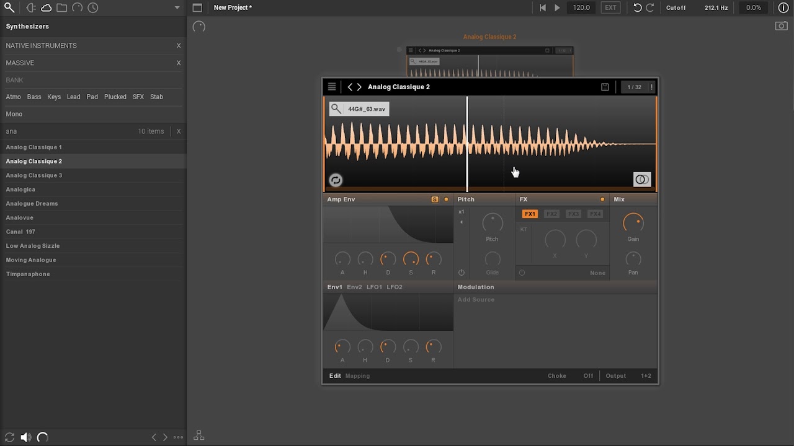This screenshot has height=446, width=794.
Task: Click the 120.0 tempo field
Action: coord(581,7)
